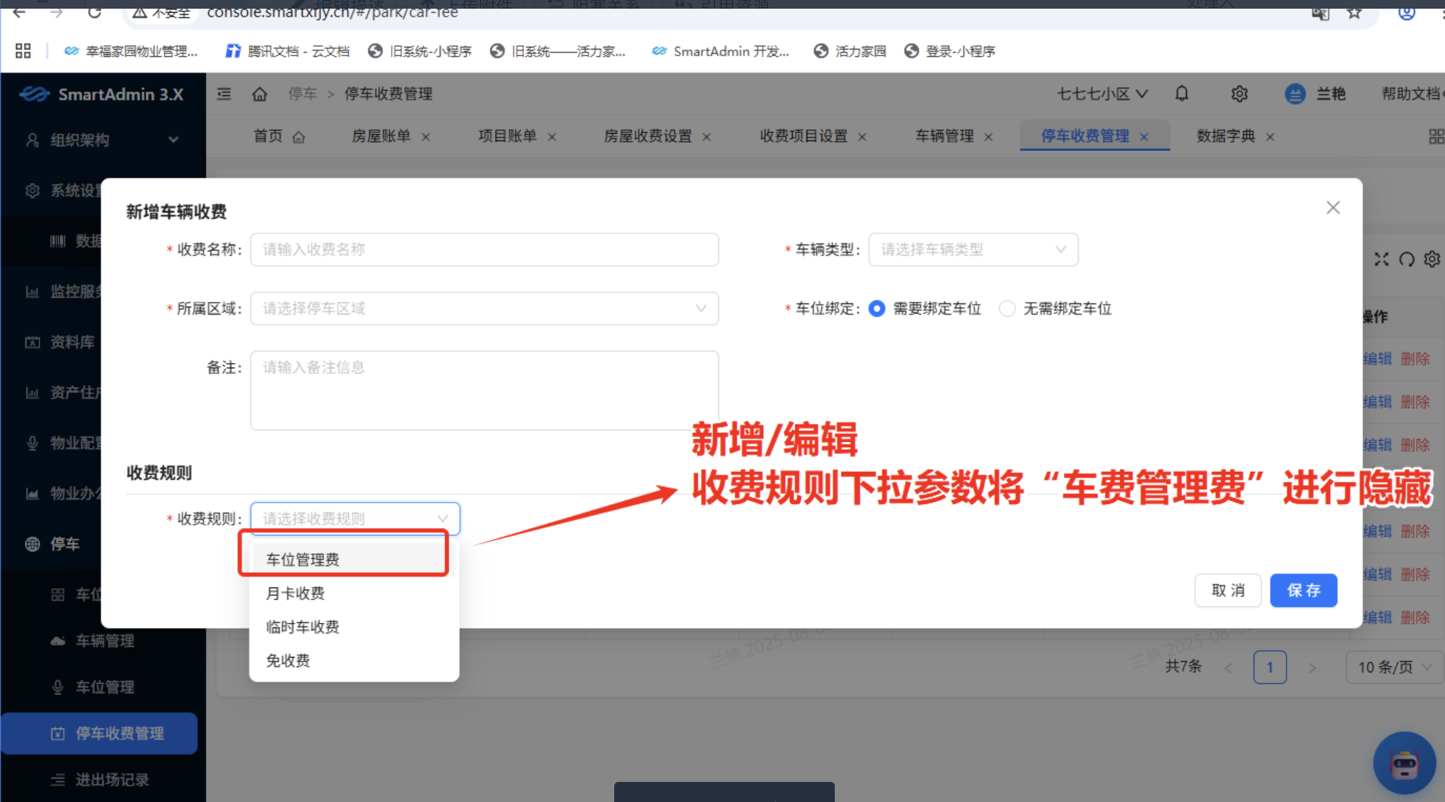Viewport: 1445px width, 802px height.
Task: Close the 新增车辆收费 dialog
Action: 1333,208
